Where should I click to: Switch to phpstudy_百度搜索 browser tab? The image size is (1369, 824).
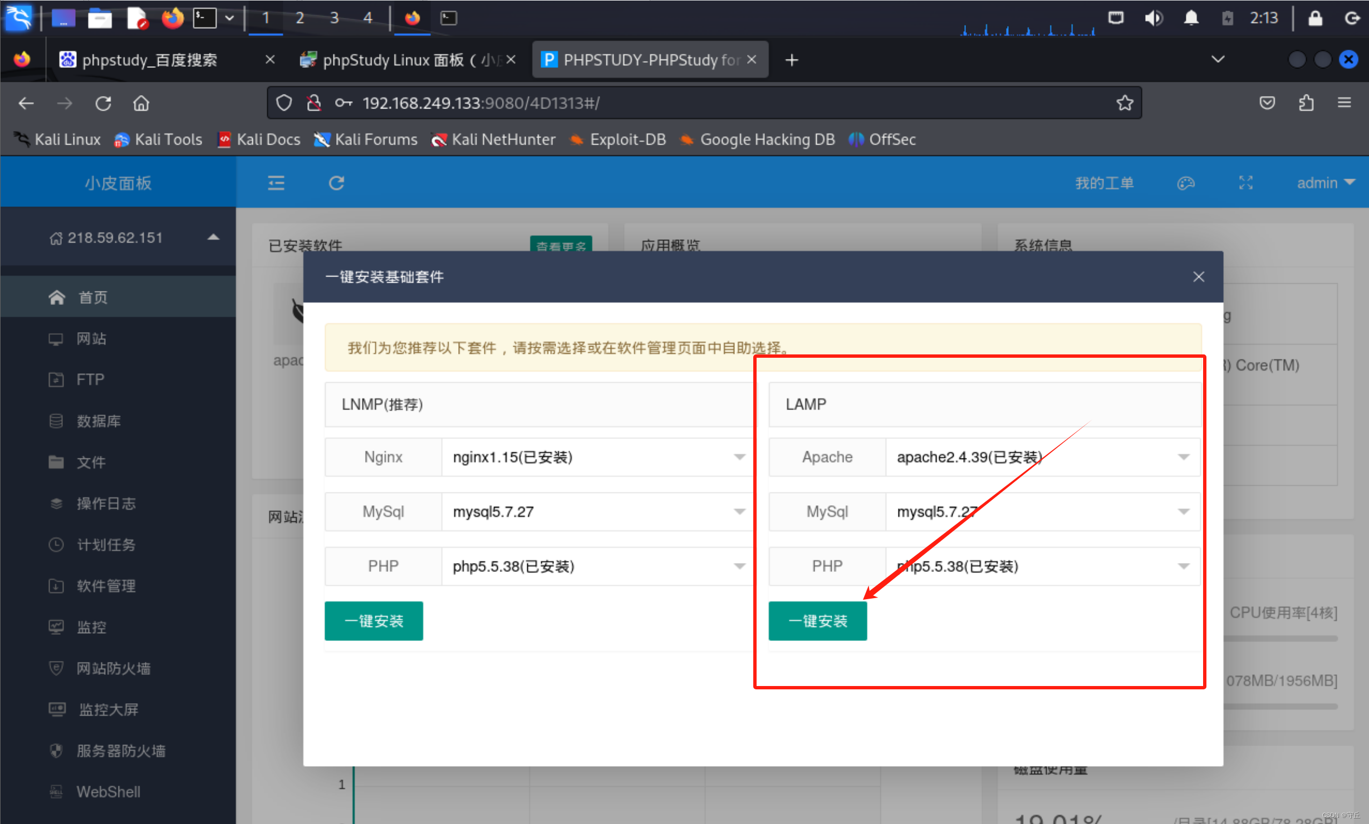149,60
